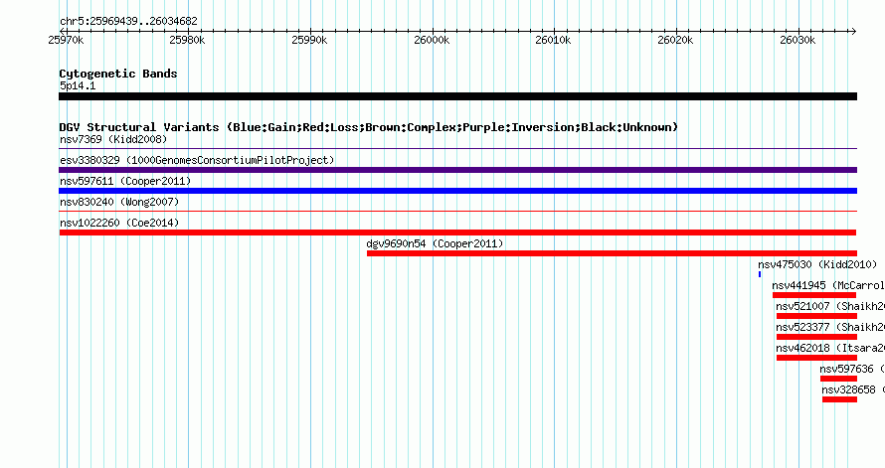Click the thick purple esv3380329 inversion bar
This screenshot has height=468, width=885.
coord(457,170)
